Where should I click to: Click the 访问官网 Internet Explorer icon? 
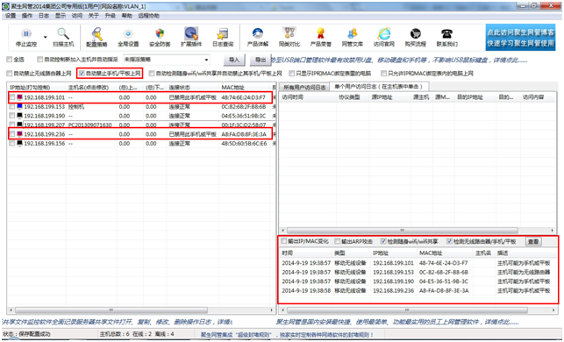coord(384,34)
